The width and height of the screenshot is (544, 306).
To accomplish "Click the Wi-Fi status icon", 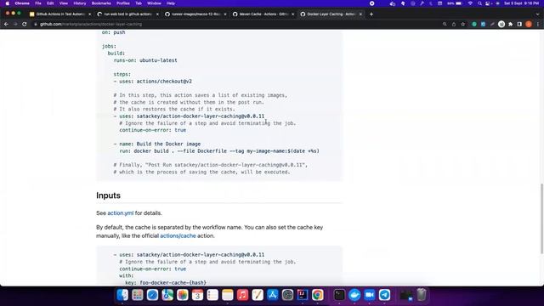I will point(470,3).
